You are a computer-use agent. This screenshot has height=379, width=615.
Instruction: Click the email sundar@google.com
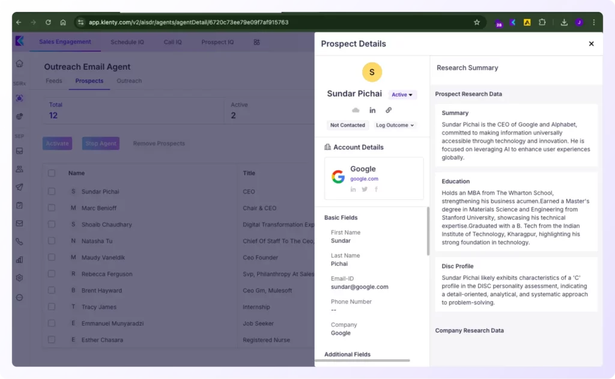tap(360, 287)
